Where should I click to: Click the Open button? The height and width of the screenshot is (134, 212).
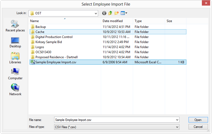[x=198, y=120]
